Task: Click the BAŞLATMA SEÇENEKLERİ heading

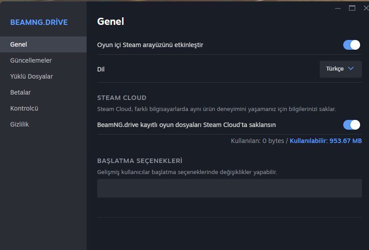Action: (139, 161)
